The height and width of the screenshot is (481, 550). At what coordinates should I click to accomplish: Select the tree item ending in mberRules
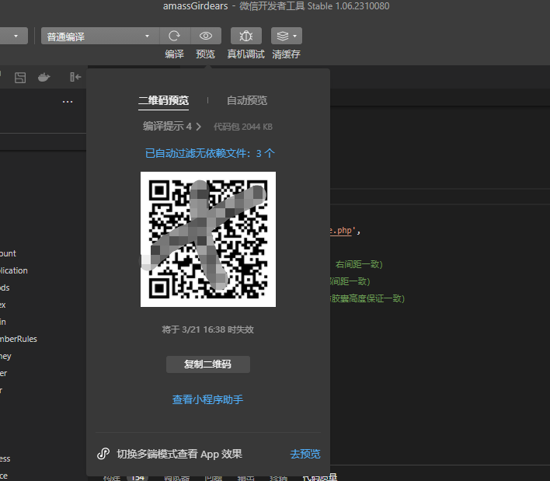click(19, 339)
